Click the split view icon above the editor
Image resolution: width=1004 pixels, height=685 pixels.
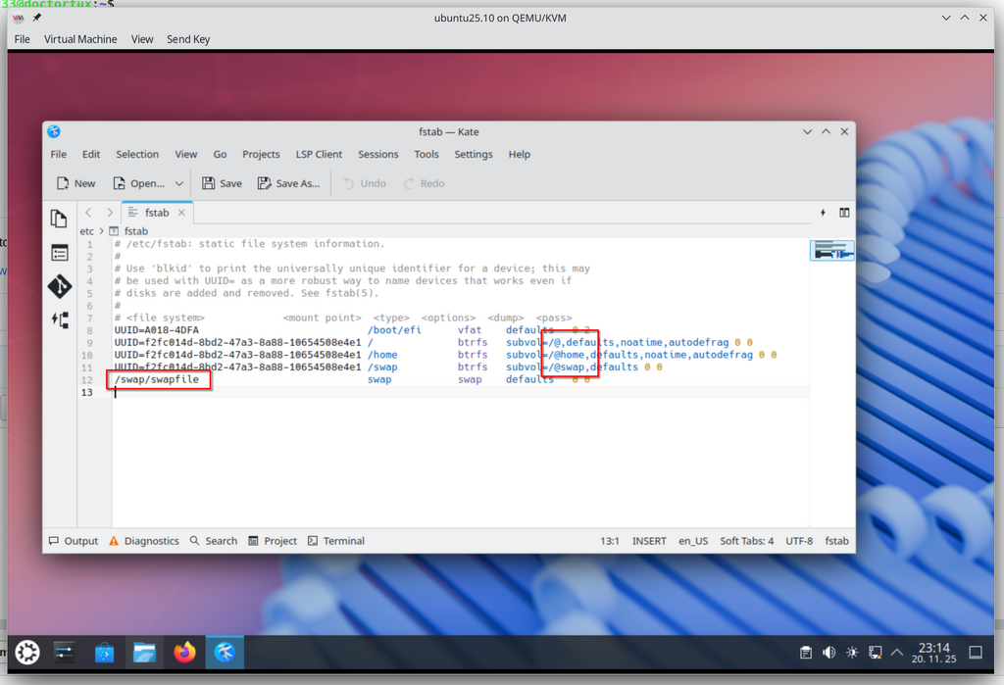pos(844,213)
